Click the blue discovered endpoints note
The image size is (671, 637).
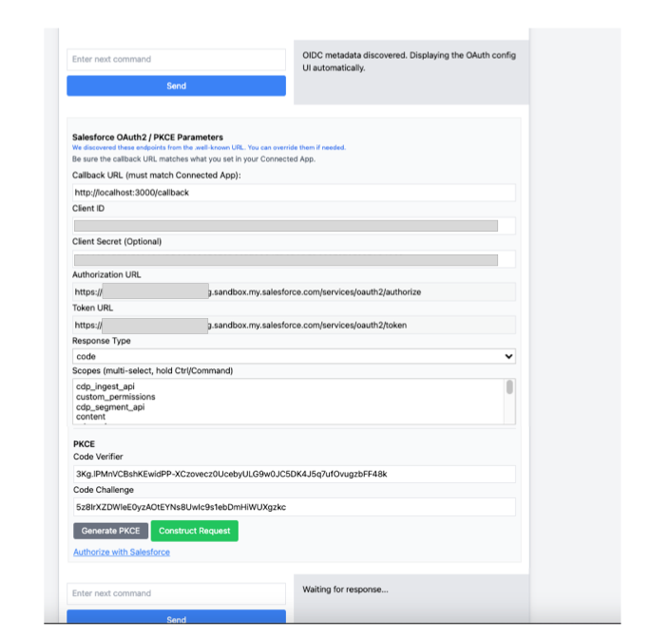[x=209, y=147]
